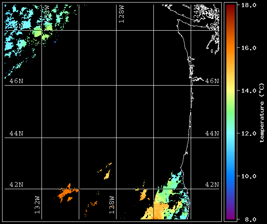The image size is (267, 224).
Task: Click the 44N label on the right
Action: click(212, 133)
